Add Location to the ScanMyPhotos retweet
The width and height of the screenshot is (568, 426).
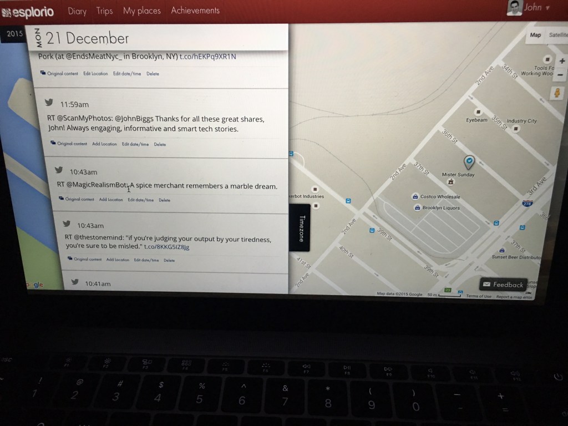point(104,144)
